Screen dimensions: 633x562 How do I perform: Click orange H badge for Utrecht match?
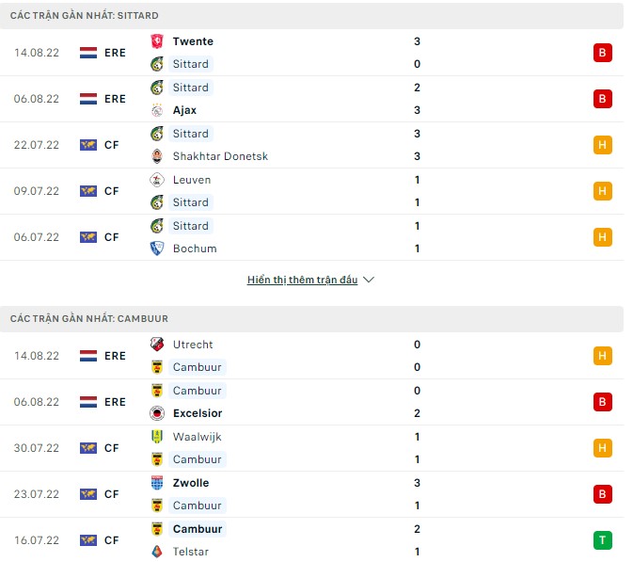coord(602,356)
